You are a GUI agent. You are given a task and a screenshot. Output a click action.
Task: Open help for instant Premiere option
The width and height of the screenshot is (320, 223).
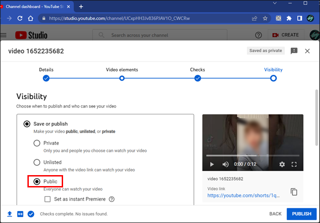112,199
